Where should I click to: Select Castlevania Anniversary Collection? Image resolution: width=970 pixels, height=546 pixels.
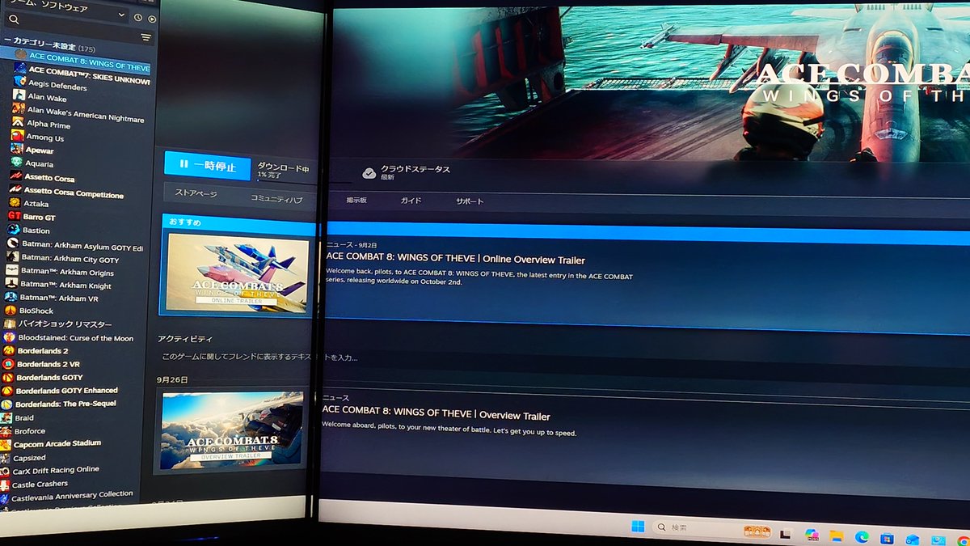[72, 495]
